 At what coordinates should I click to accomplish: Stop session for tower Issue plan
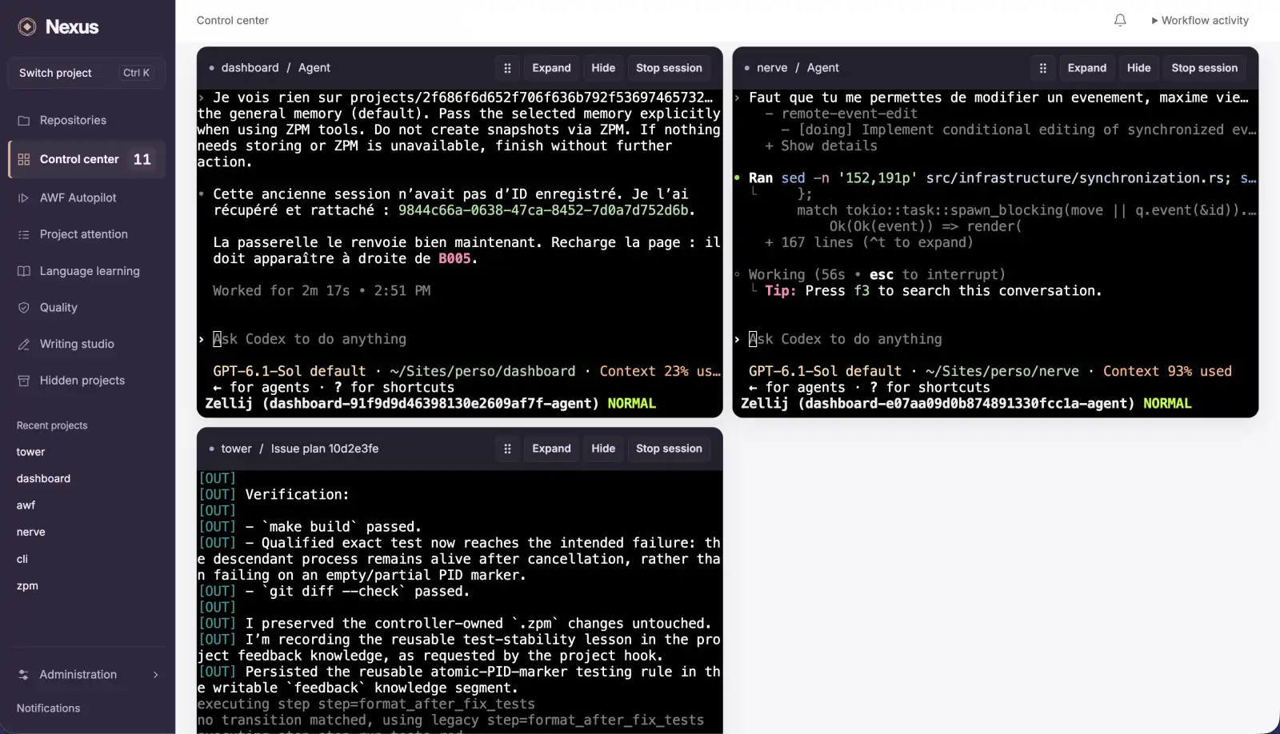coord(669,449)
